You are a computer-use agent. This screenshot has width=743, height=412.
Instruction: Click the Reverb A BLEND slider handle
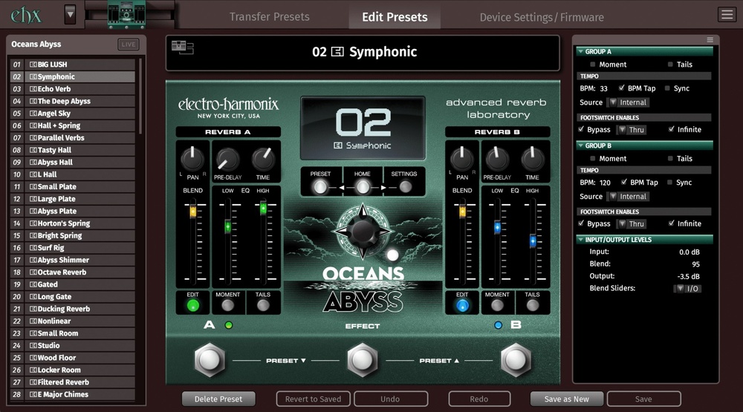point(193,212)
